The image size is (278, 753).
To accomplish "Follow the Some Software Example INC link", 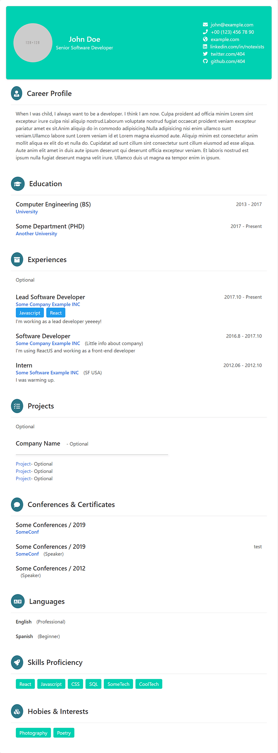I will pos(47,373).
